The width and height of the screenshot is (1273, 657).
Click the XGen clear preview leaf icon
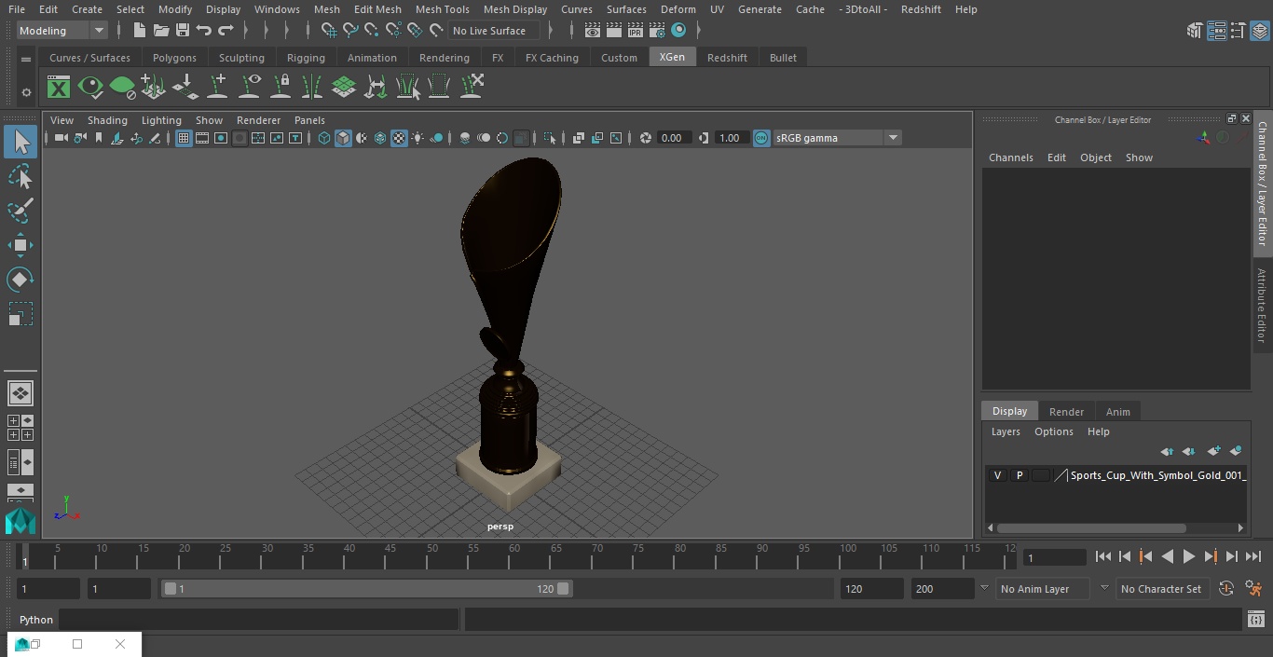point(122,88)
